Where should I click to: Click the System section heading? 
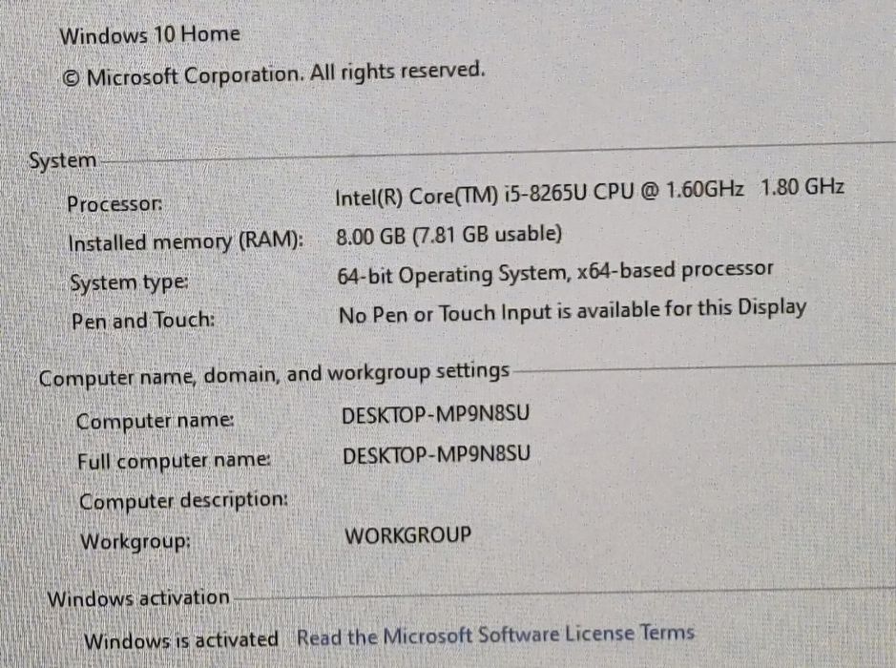click(x=63, y=160)
